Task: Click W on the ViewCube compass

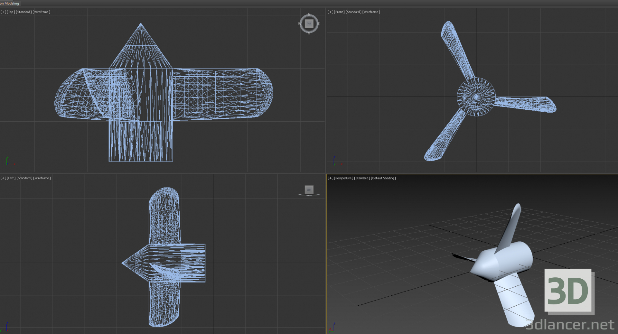Action: (300, 23)
